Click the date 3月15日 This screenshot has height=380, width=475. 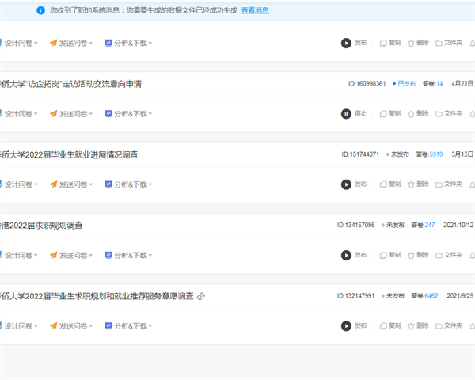462,154
